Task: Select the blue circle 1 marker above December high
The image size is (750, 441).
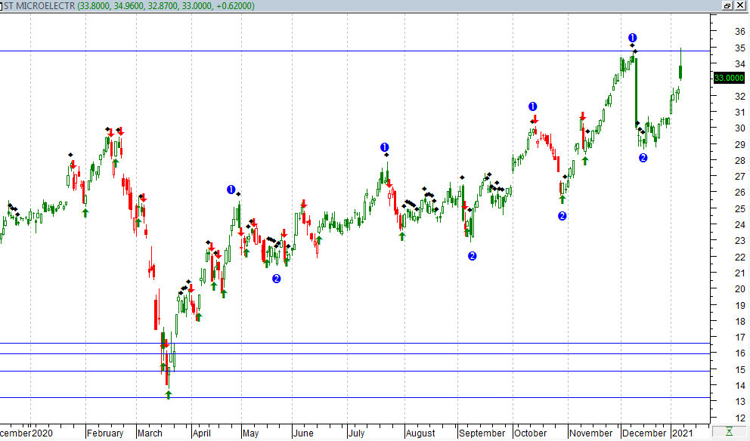Action: [x=632, y=38]
